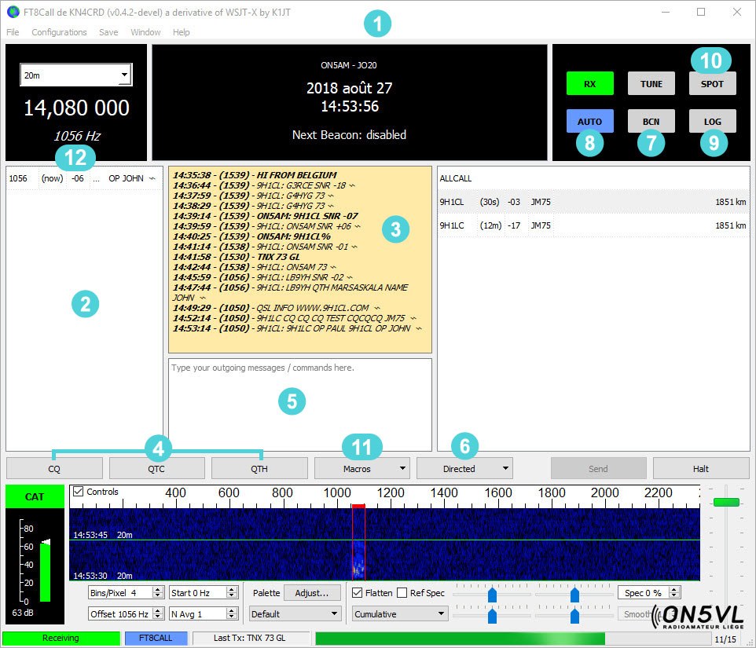Uncheck the Controls checkbox
The height and width of the screenshot is (648, 756).
(78, 492)
